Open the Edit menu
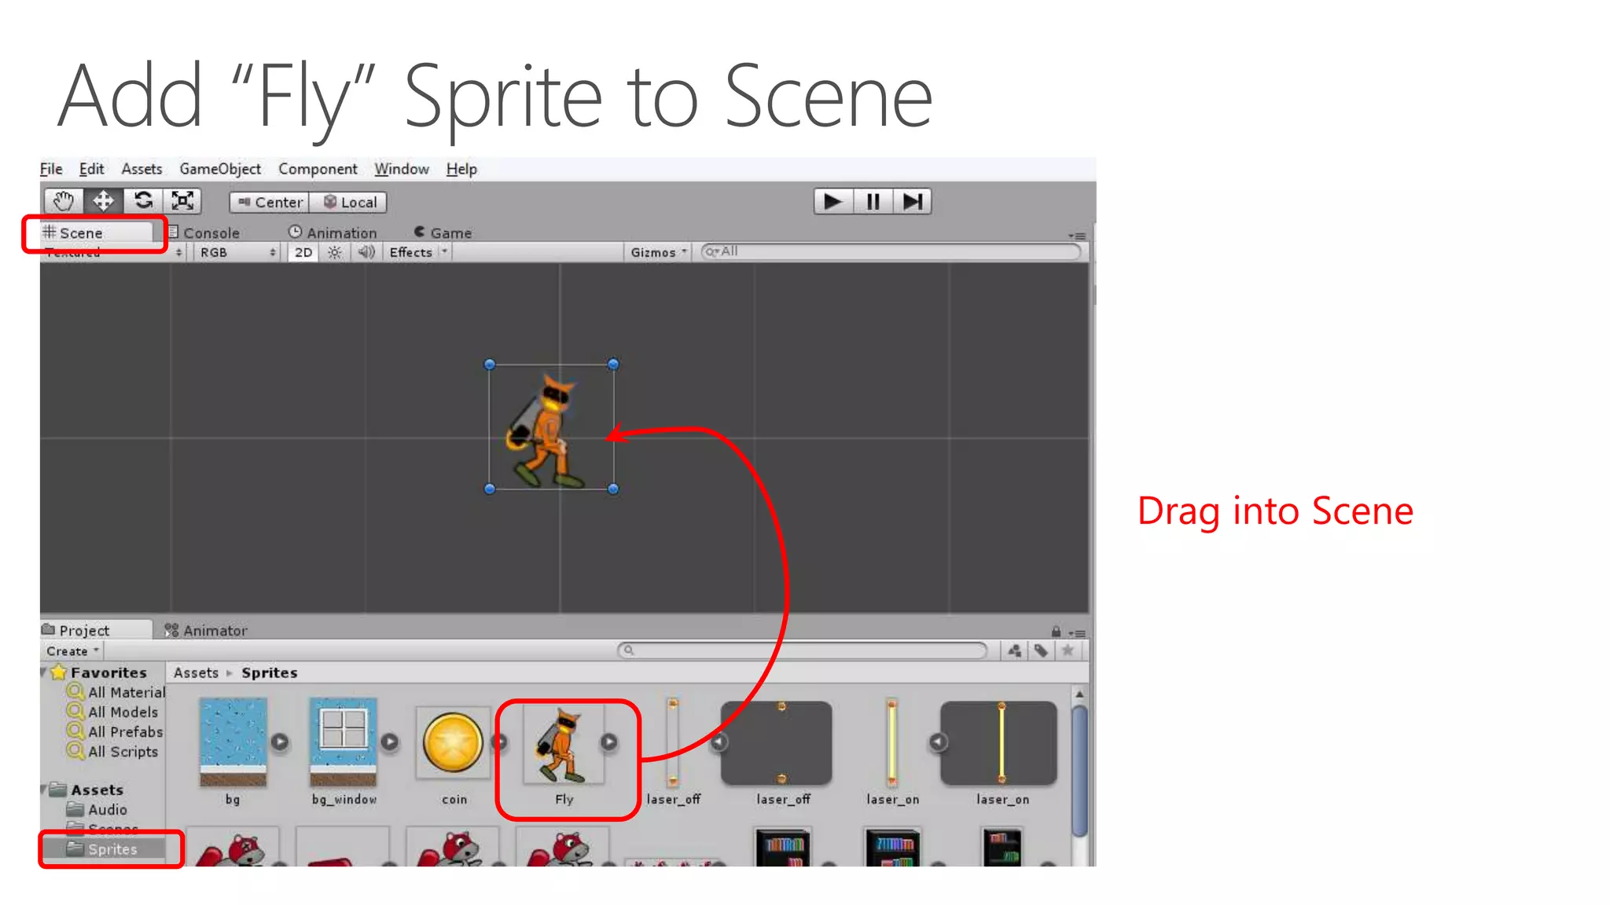Screen dimensions: 1610x905 coord(91,169)
